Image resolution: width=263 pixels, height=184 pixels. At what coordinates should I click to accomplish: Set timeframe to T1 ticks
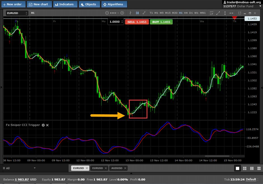point(151,13)
